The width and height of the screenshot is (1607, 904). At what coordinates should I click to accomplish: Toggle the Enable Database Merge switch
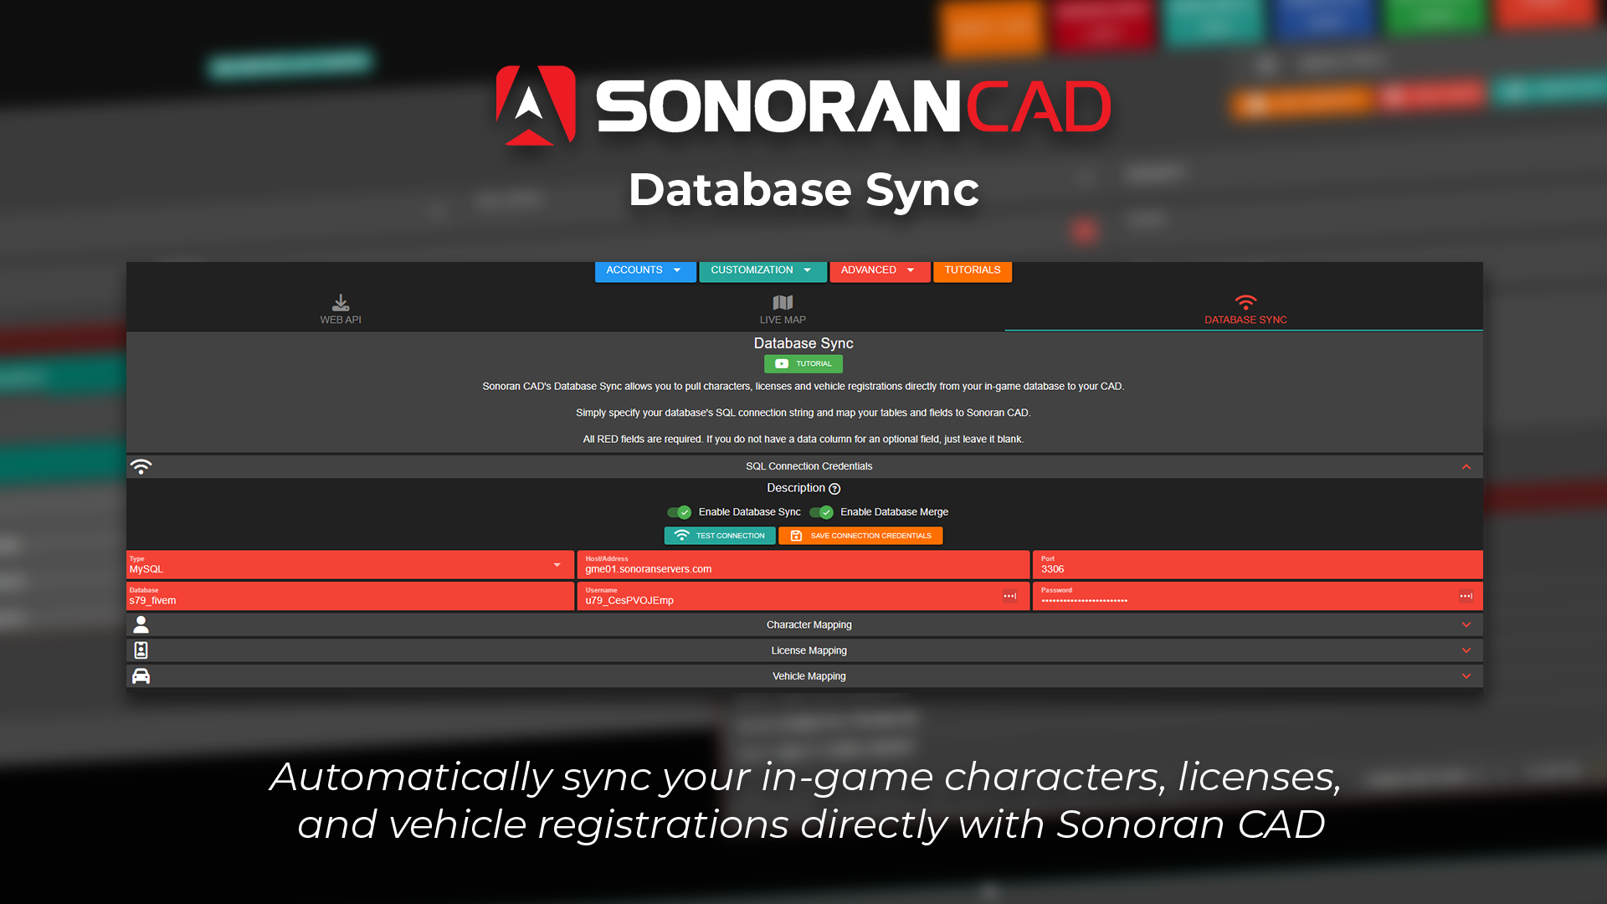821,512
